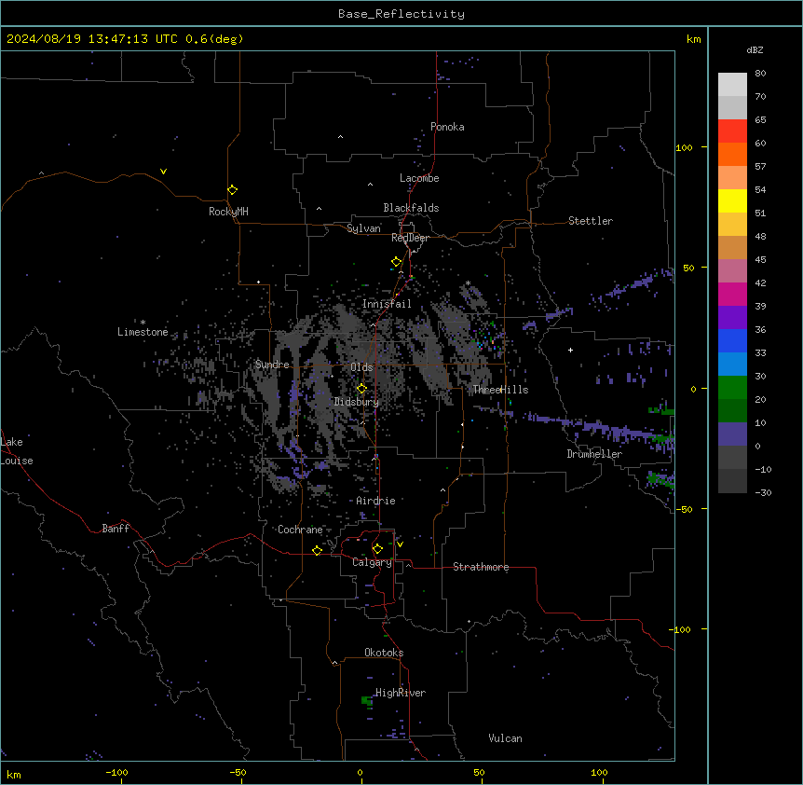Click the Airdrie city label
The image size is (803, 785).
click(x=375, y=501)
